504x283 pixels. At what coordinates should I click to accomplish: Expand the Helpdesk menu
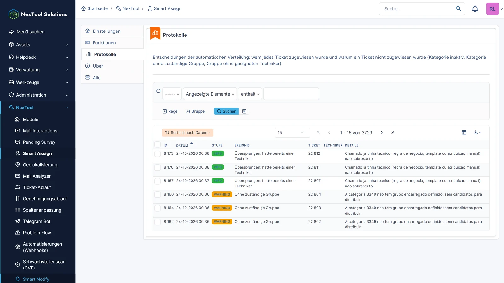pyautogui.click(x=38, y=57)
